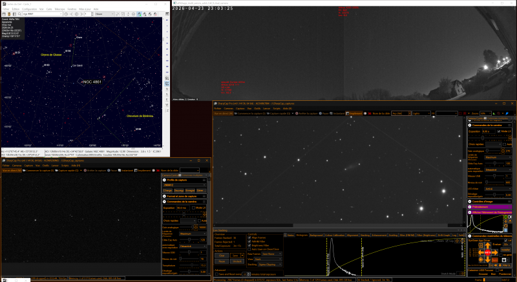
Task: Click the Charger profile button in 290M SharpCap
Action: click(x=168, y=190)
